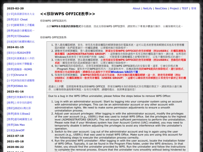The image size is (203, 152).
Task: Open the [教學]上帝存在的證明 article
Action: pyautogui.click(x=19, y=102)
